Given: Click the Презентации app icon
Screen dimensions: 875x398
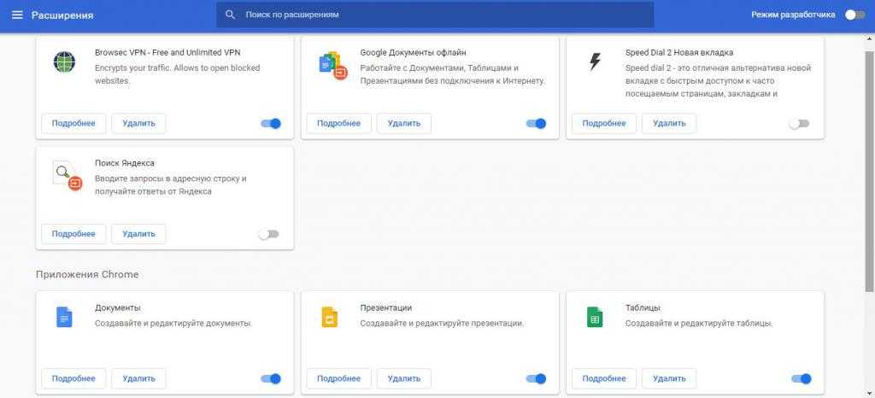Looking at the screenshot, I should click(330, 317).
